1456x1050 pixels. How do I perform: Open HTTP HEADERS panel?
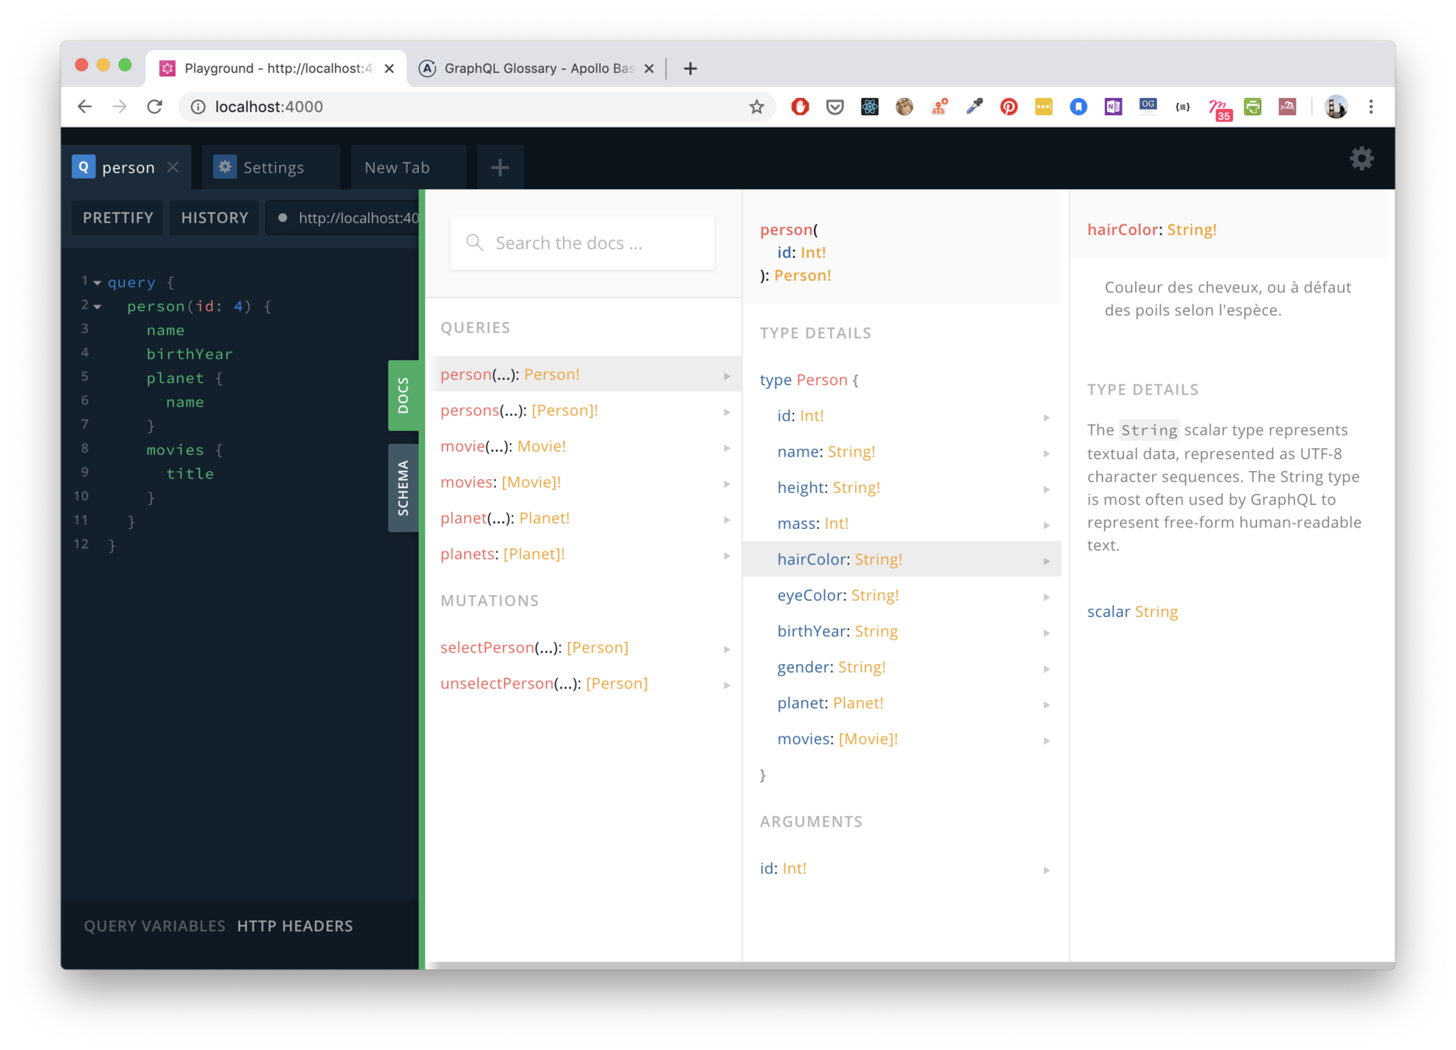[295, 926]
